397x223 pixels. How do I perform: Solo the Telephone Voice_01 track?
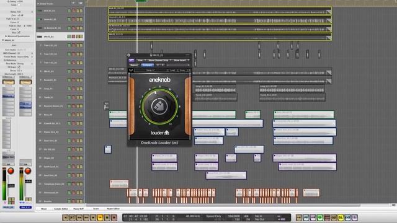point(81,184)
